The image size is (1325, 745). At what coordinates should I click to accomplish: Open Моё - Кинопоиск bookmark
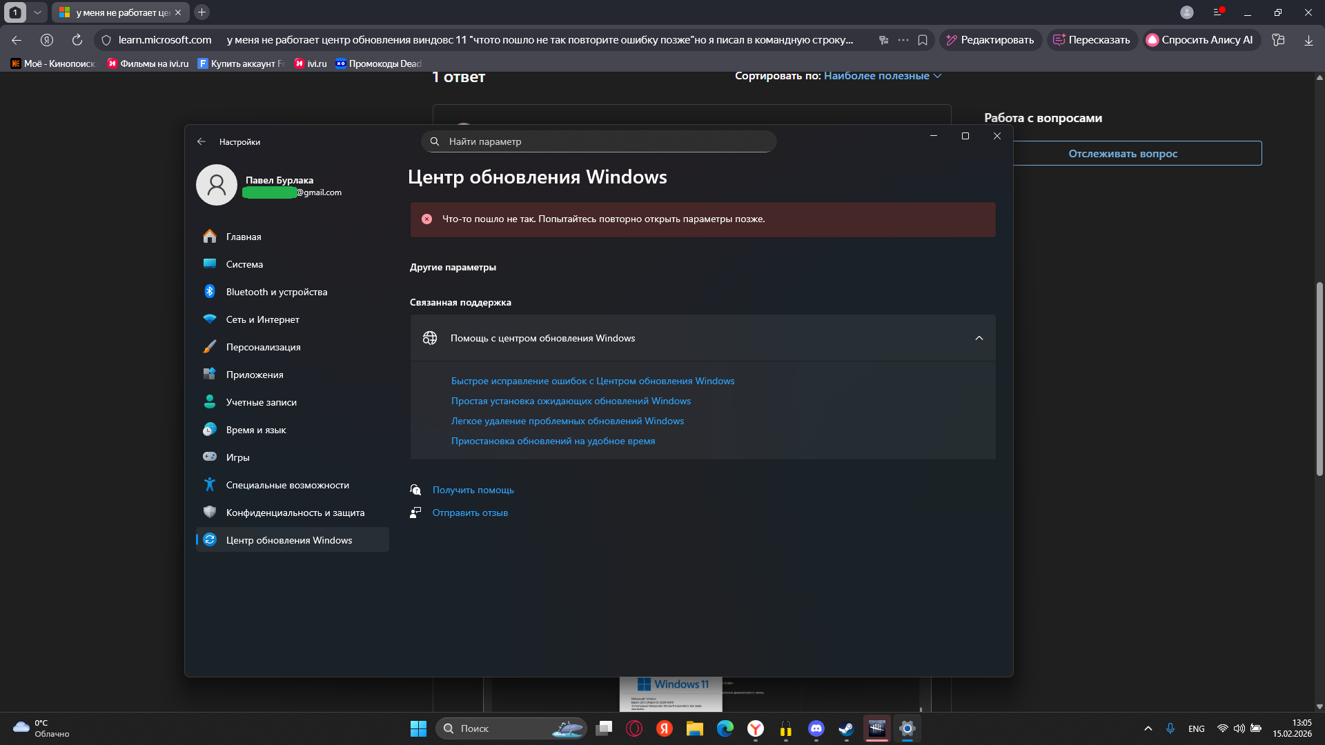coord(55,63)
